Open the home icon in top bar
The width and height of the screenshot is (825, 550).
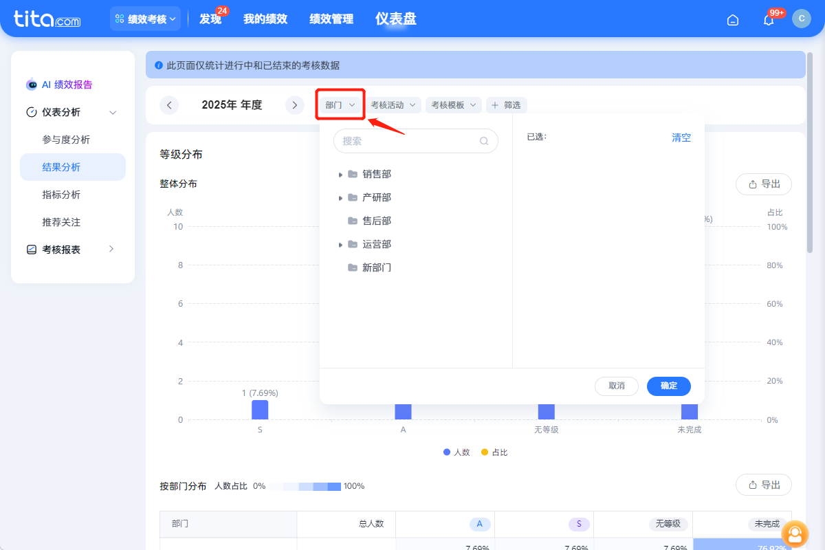732,20
